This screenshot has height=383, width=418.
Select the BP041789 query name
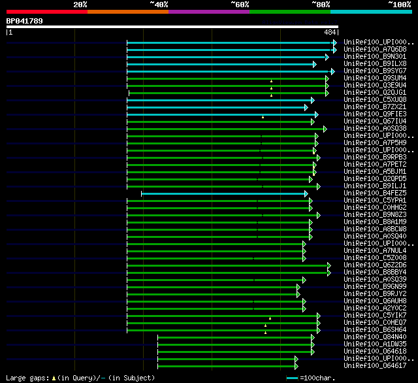25,21
